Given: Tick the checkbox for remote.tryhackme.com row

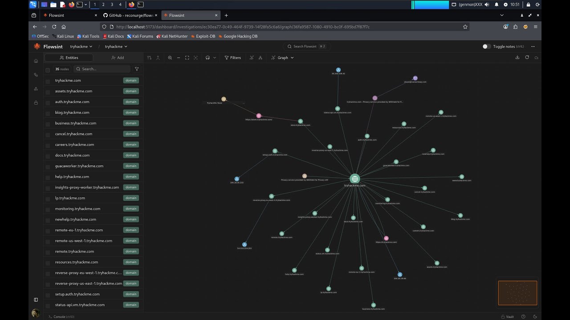Looking at the screenshot, I should tap(48, 252).
